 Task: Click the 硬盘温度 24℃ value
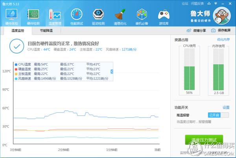pyautogui.click(x=73, y=50)
